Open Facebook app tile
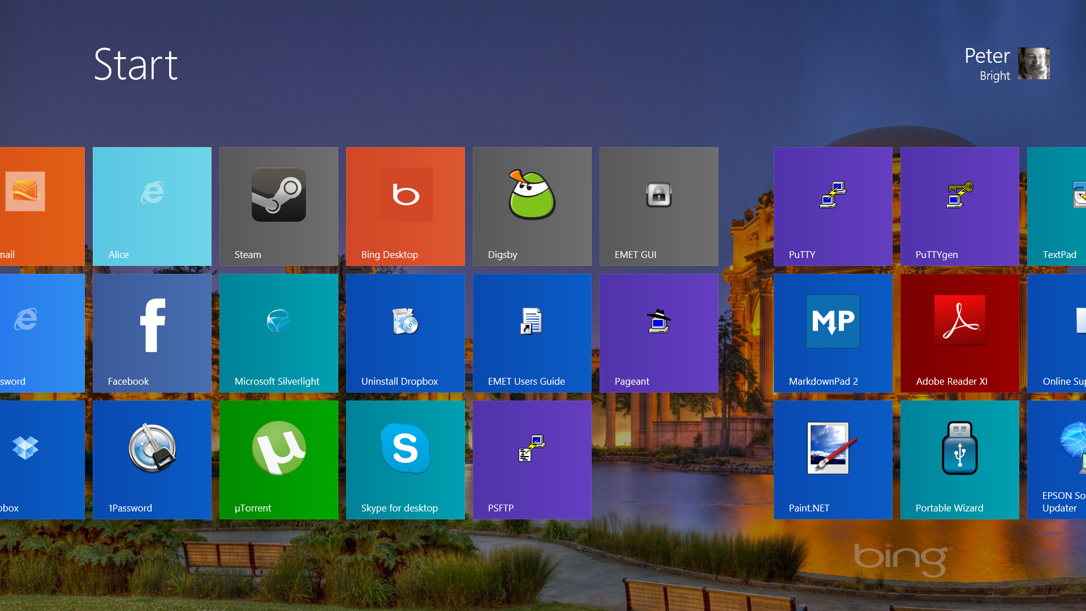Image resolution: width=1086 pixels, height=611 pixels. tap(152, 333)
